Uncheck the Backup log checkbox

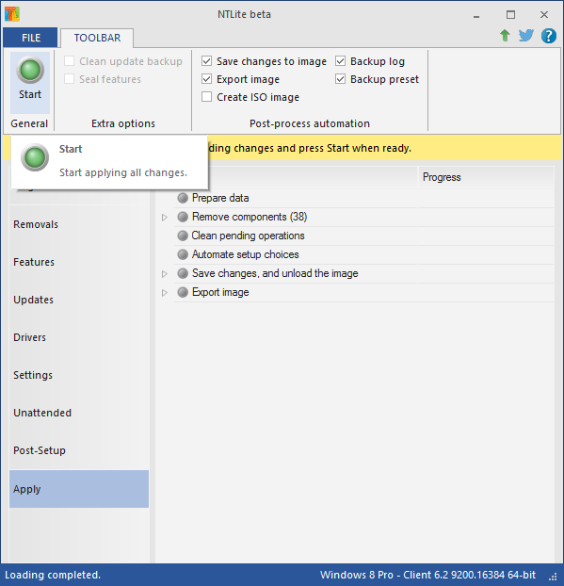pyautogui.click(x=340, y=61)
